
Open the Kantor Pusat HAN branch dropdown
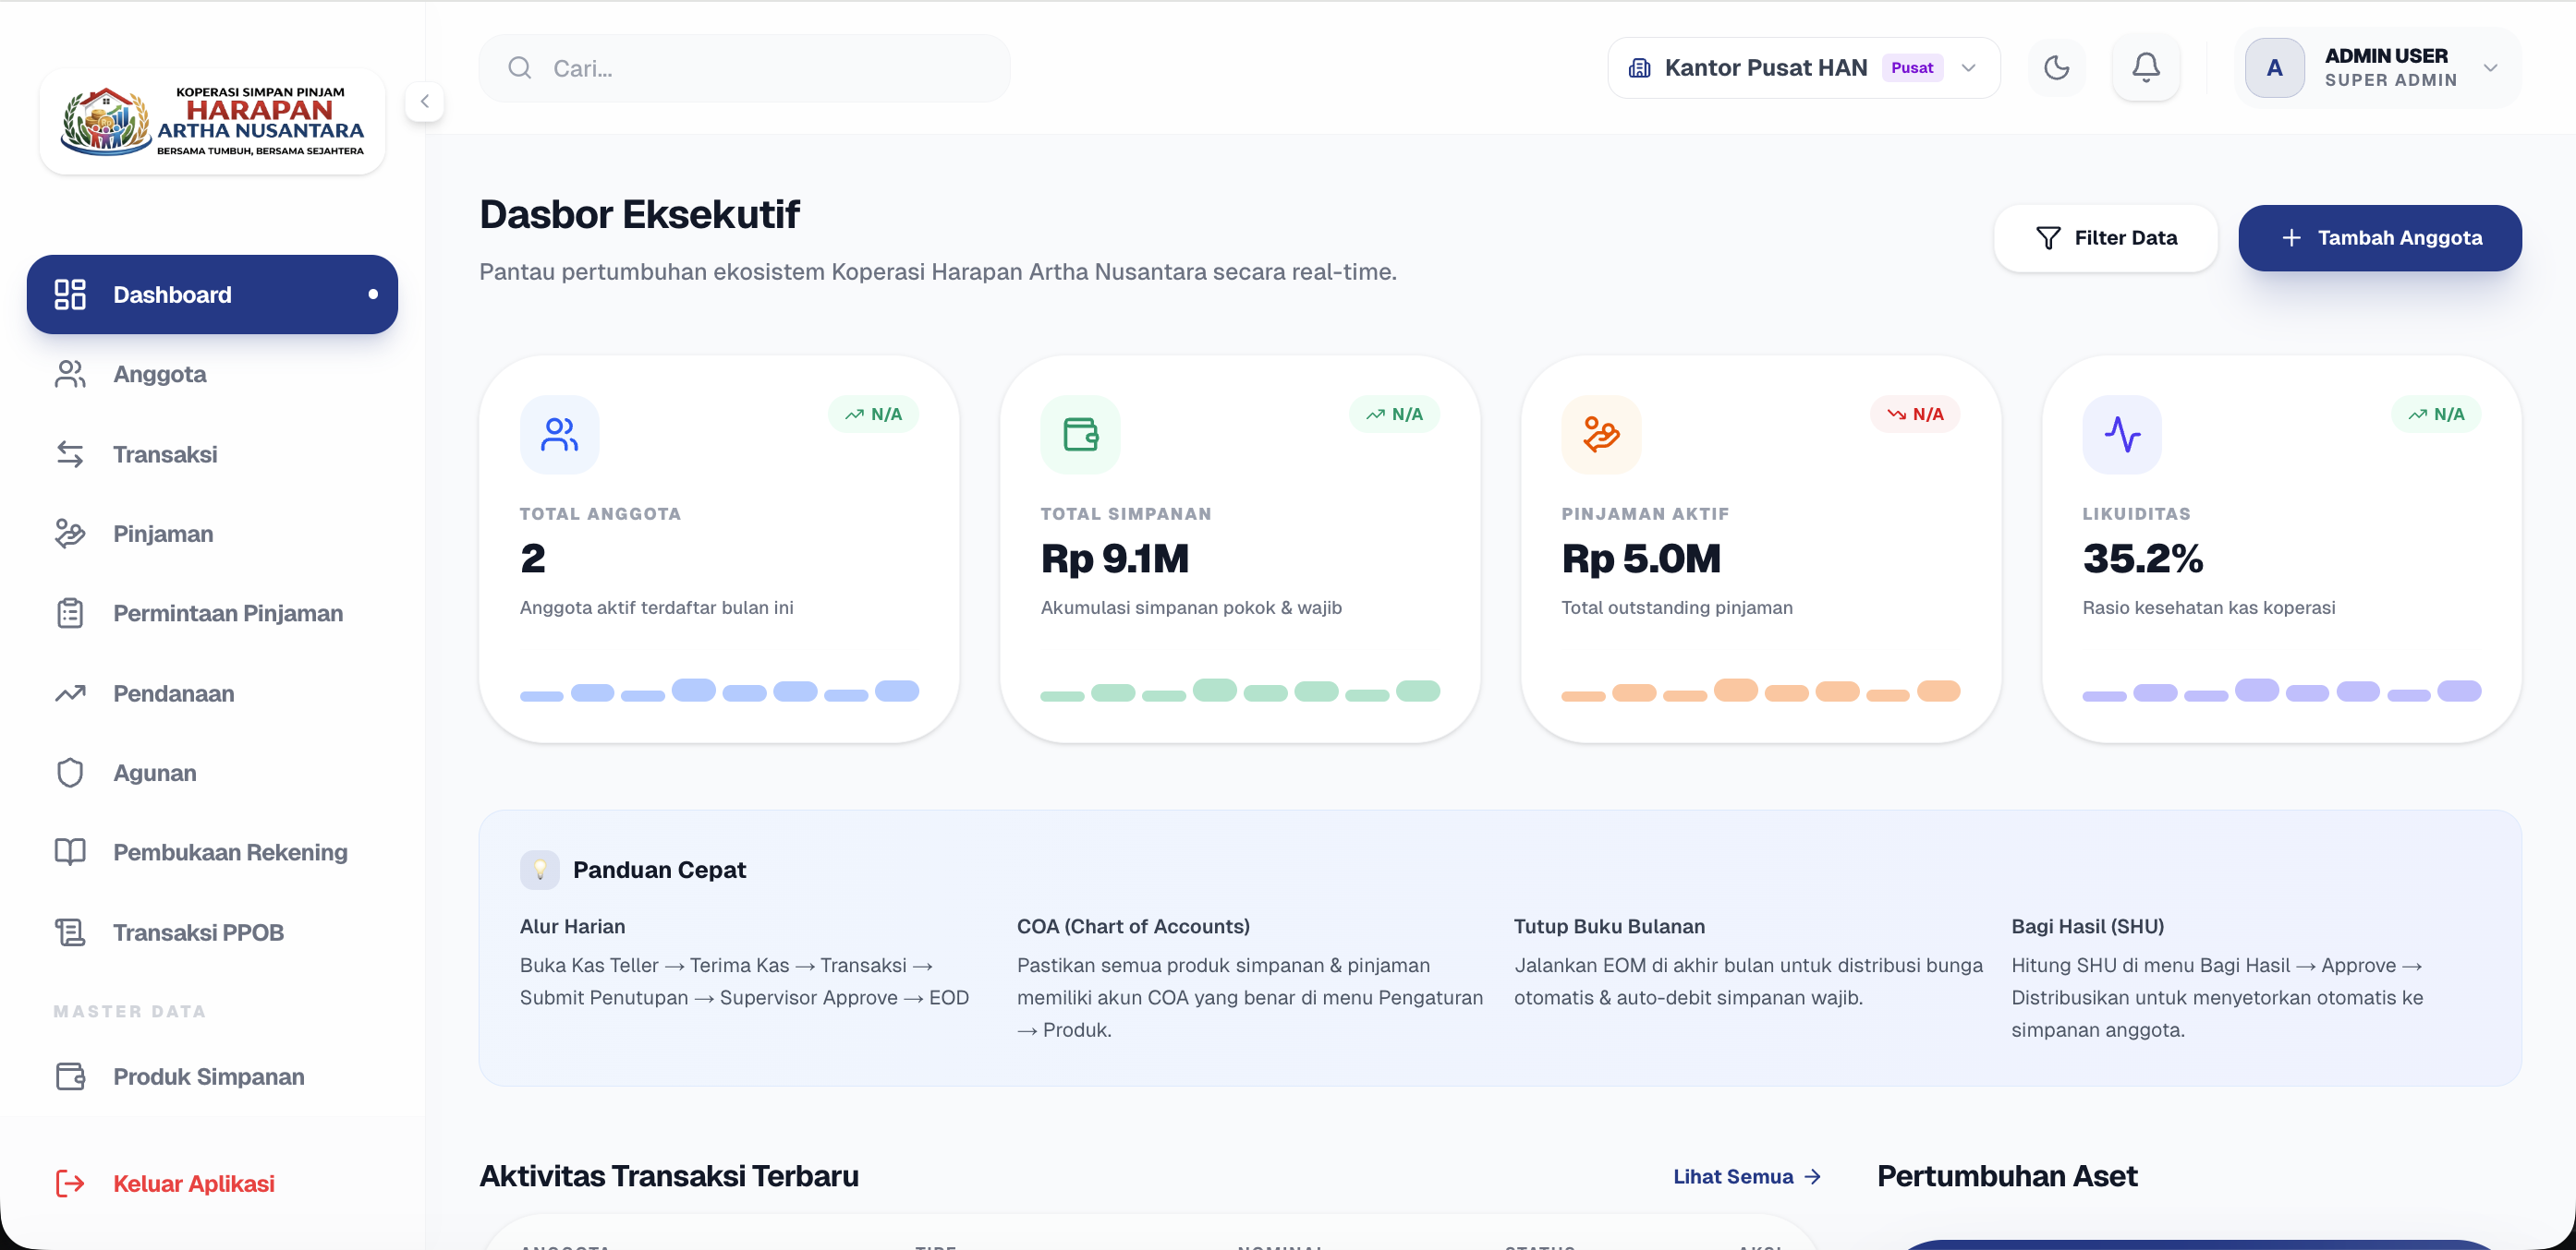pos(1802,68)
